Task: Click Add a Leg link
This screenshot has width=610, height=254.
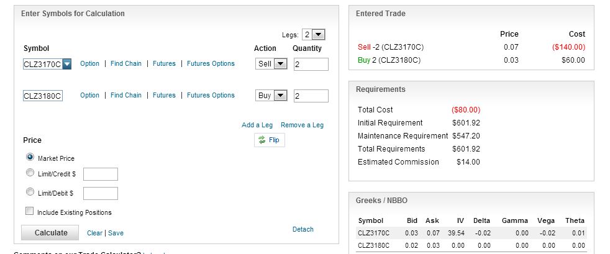Action: (257, 125)
